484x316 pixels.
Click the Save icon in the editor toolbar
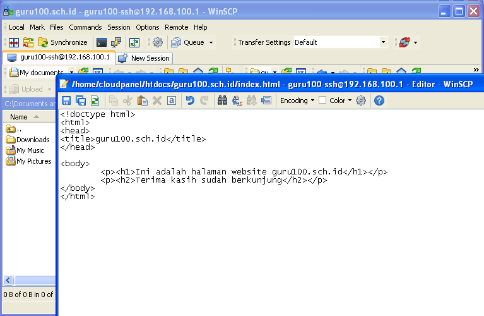pos(66,100)
